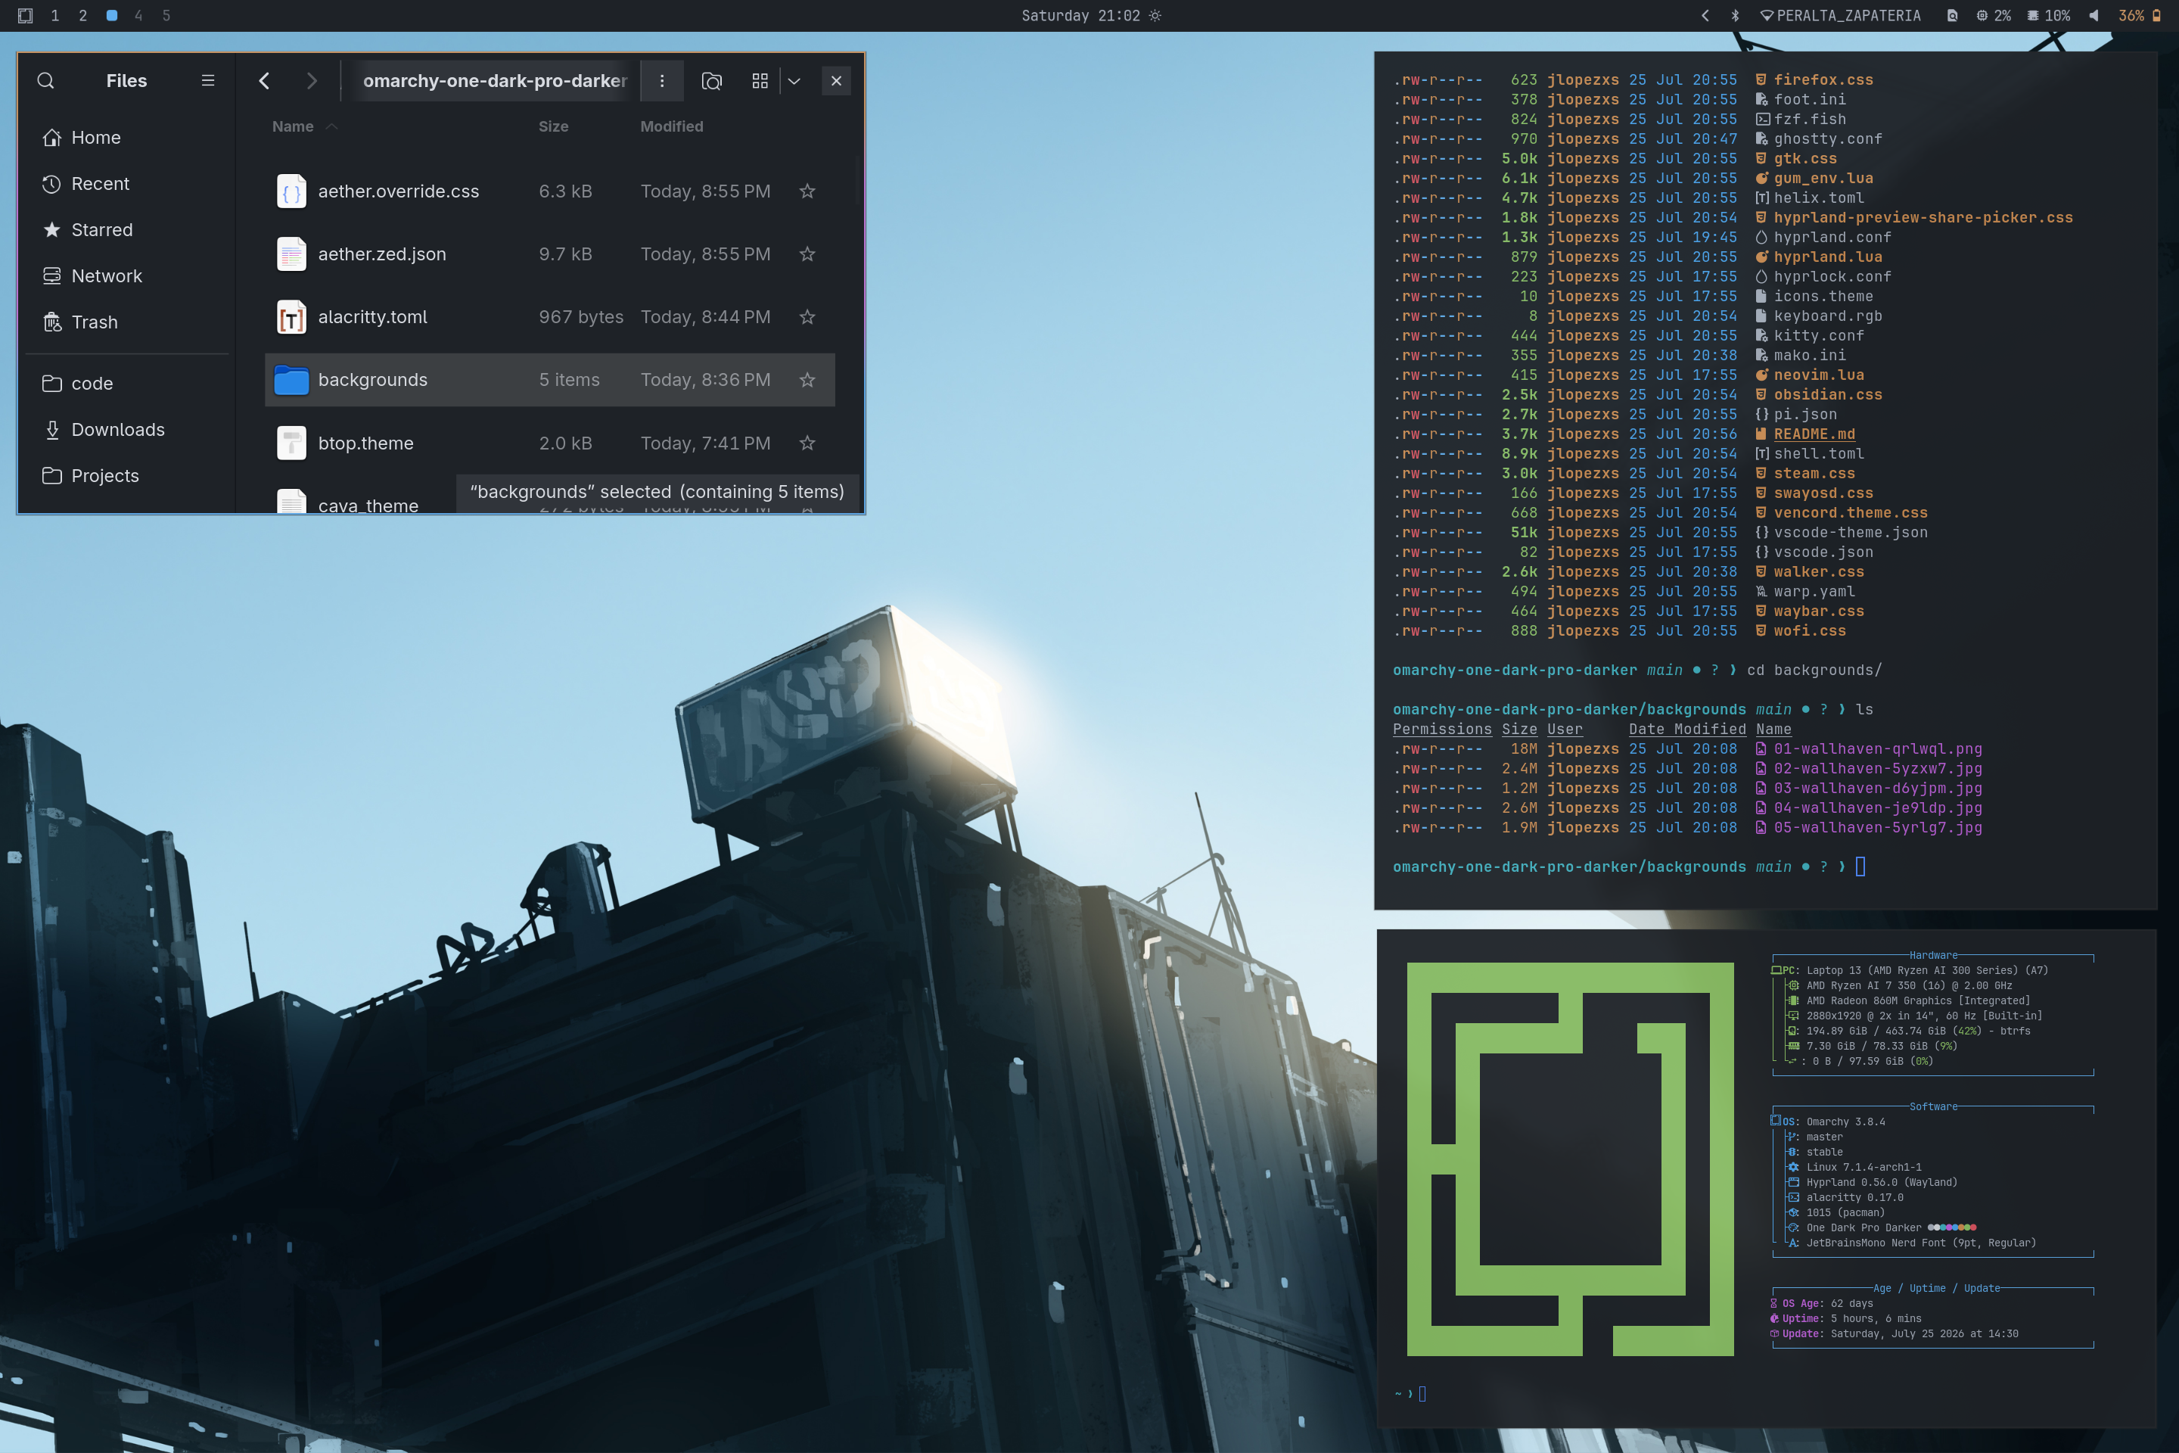This screenshot has height=1453, width=2179.
Task: Open the Files hamburger main menu
Action: [207, 81]
